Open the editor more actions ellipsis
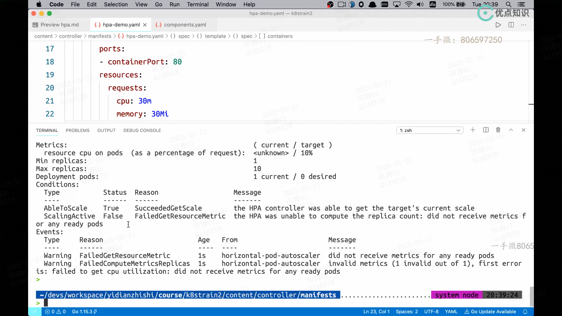Image resolution: width=562 pixels, height=316 pixels. (x=524, y=25)
